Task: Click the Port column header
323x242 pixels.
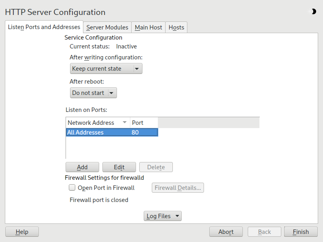Action: pyautogui.click(x=143, y=122)
